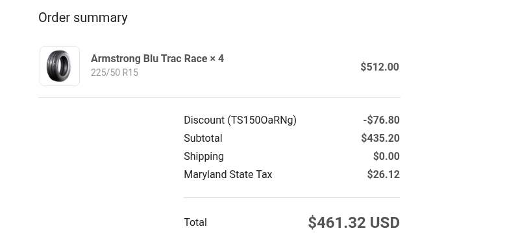518x246 pixels.
Task: Click the $26.12 tax amount
Action: point(383,174)
